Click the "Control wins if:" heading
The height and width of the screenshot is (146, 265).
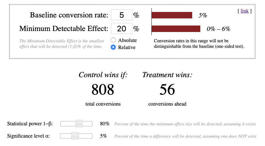[103, 75]
